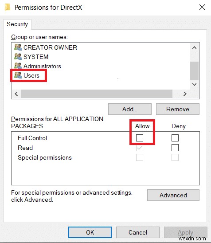Check Deny for Full Control
The image size is (211, 243).
point(175,138)
